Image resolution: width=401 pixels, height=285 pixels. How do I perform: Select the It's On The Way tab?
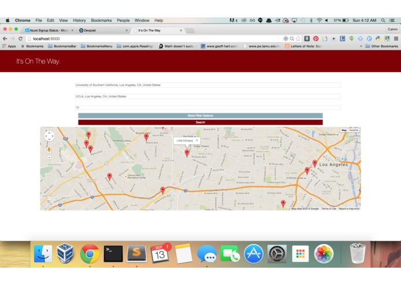pos(156,31)
